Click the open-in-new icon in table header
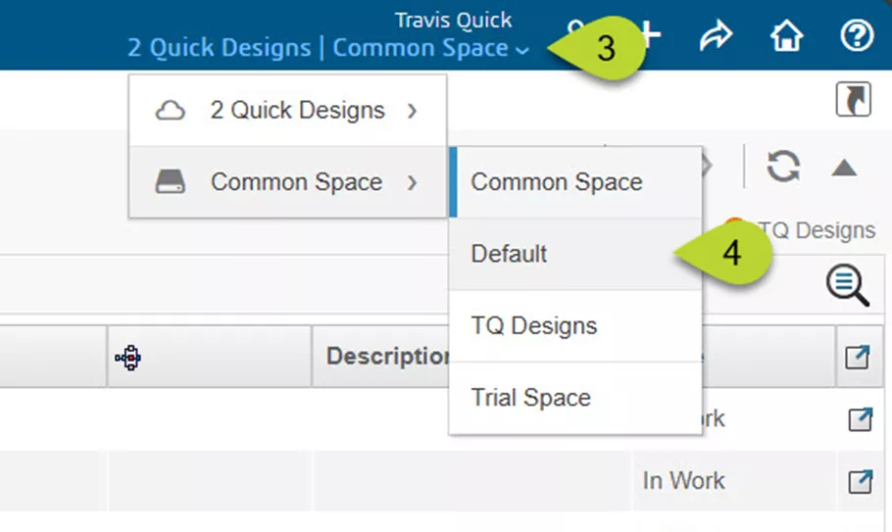Viewport: 892px width, 532px height. (x=858, y=358)
